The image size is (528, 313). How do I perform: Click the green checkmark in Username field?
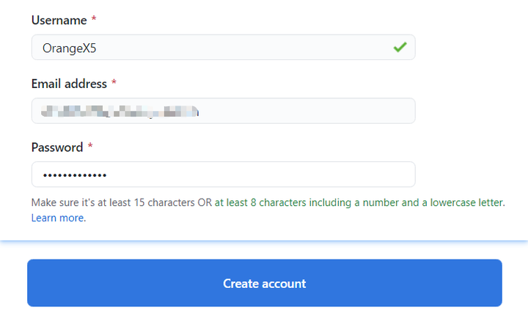400,47
